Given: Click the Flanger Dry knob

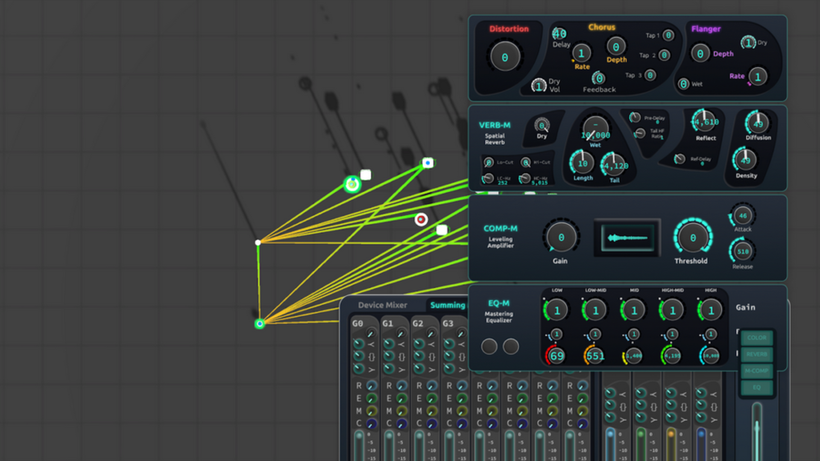Looking at the screenshot, I should click(x=748, y=43).
